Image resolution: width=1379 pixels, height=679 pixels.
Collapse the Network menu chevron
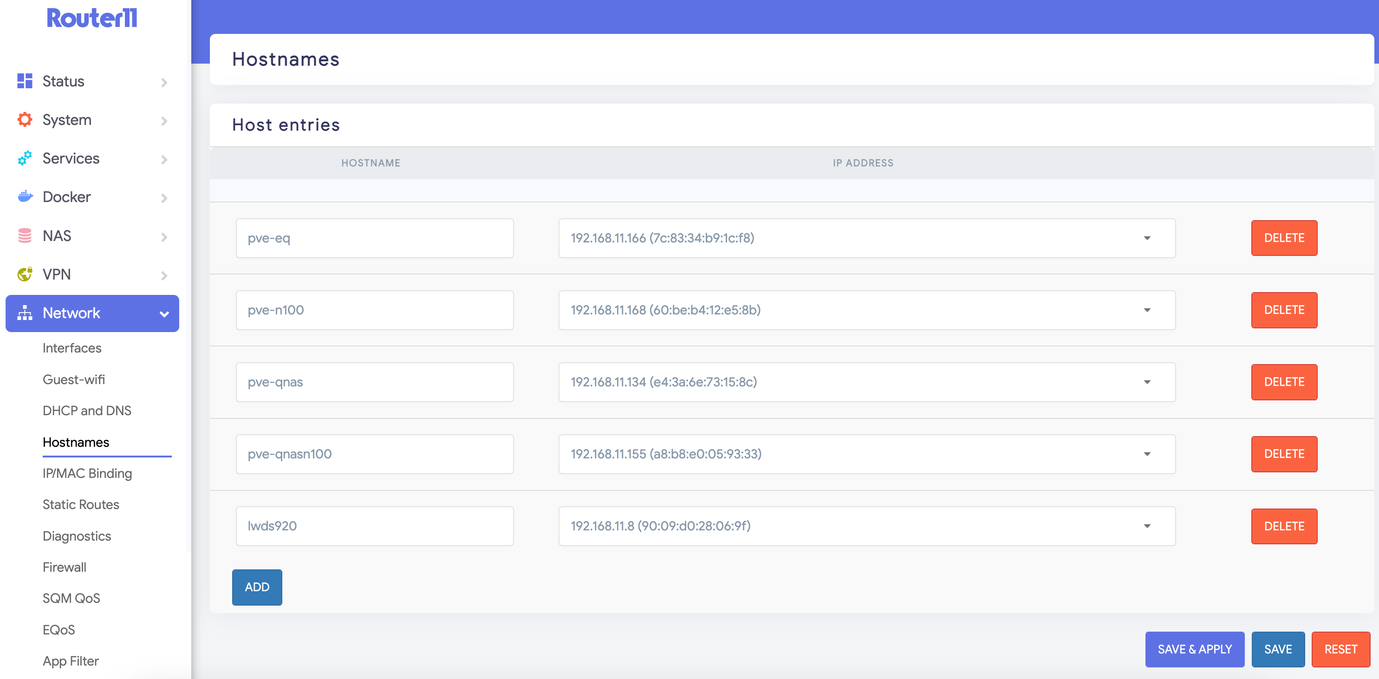164,314
